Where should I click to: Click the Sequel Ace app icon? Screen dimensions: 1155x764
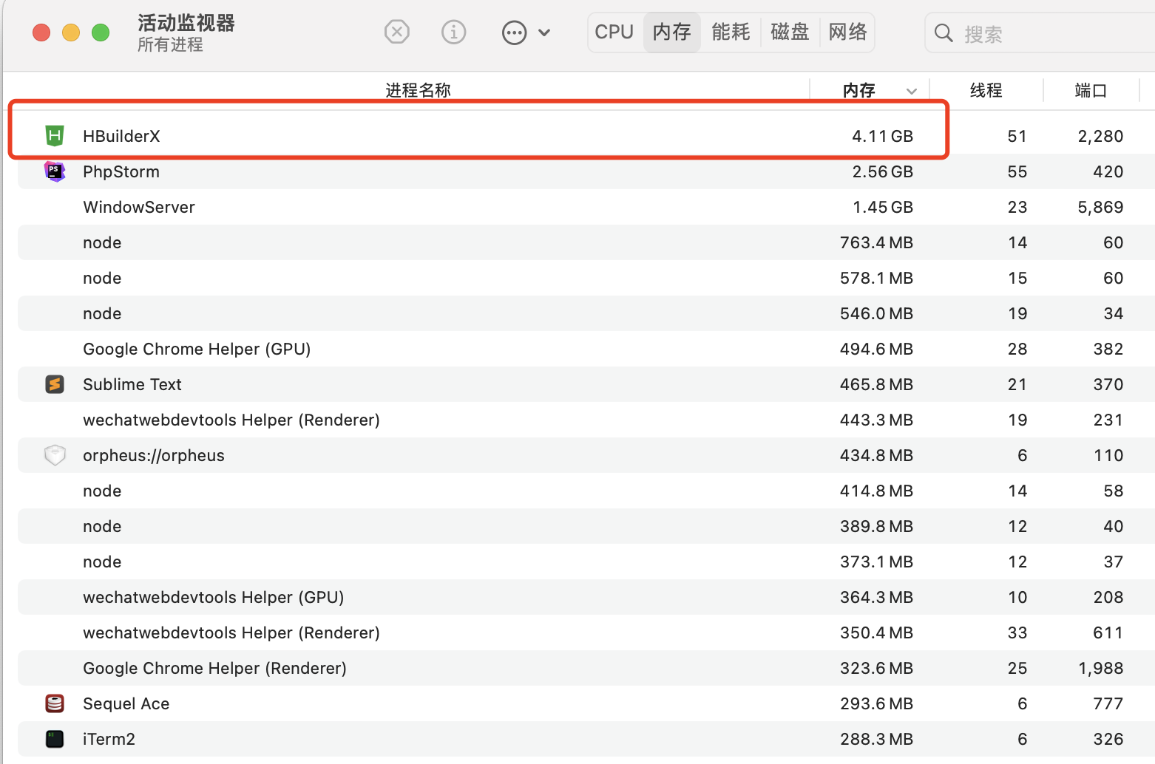click(55, 703)
